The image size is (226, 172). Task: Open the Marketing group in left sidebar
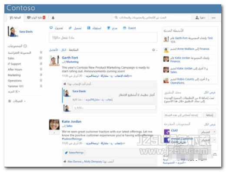14,75
